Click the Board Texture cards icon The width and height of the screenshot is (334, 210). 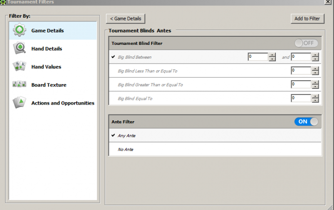[20, 84]
